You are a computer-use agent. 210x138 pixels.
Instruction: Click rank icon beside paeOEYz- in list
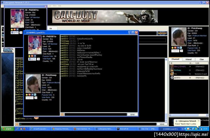tap(172, 78)
